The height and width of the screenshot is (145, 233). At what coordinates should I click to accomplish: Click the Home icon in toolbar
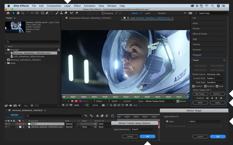pos(8,13)
